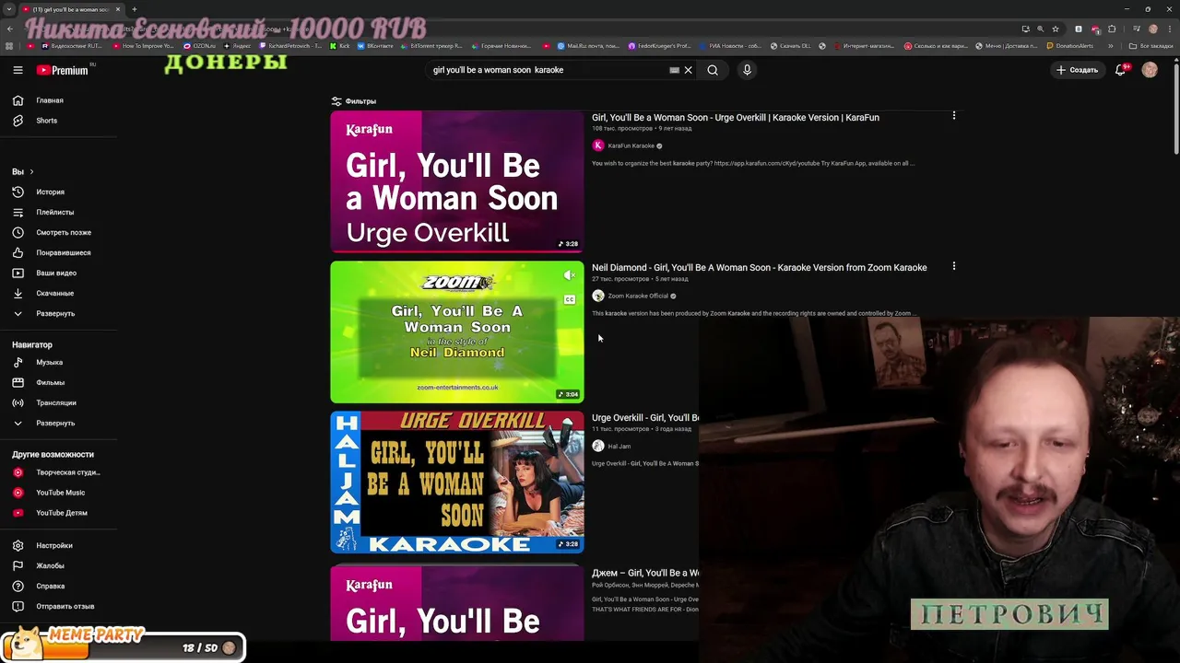Open more options for KaraFun video
Viewport: 1180px width, 663px height.
pyautogui.click(x=954, y=116)
